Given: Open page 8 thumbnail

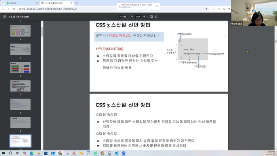Looking at the screenshot, I should pos(20,104).
